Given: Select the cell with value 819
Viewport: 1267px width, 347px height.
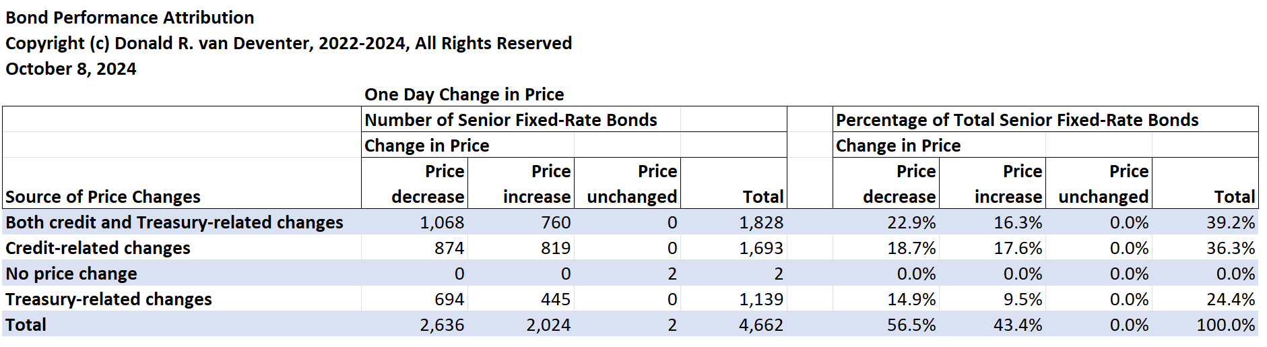Looking at the screenshot, I should point(555,248).
